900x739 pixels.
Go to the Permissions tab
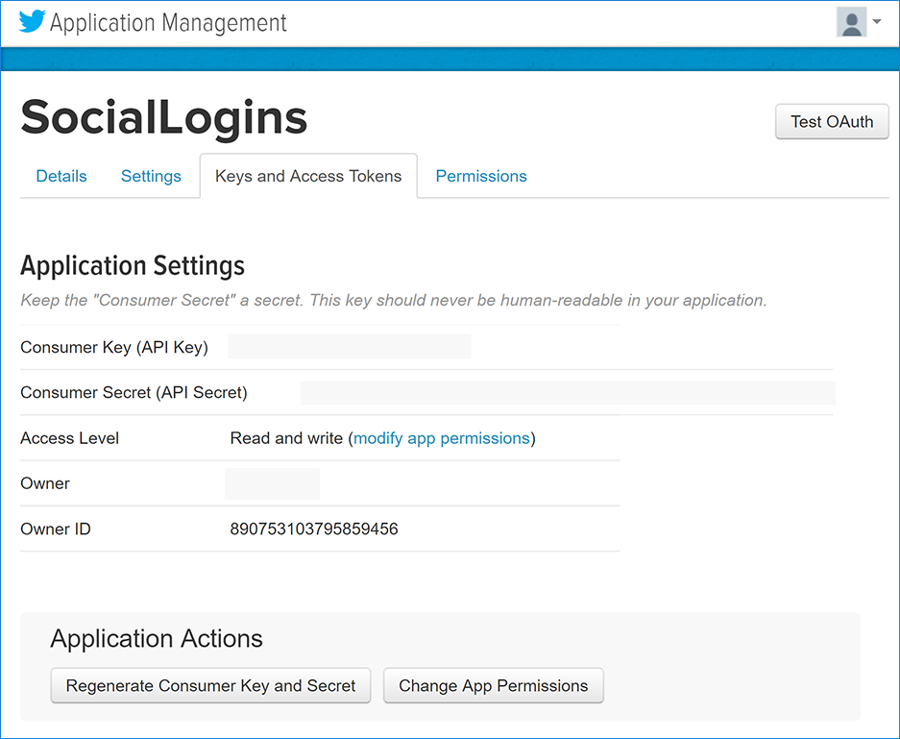(x=481, y=176)
